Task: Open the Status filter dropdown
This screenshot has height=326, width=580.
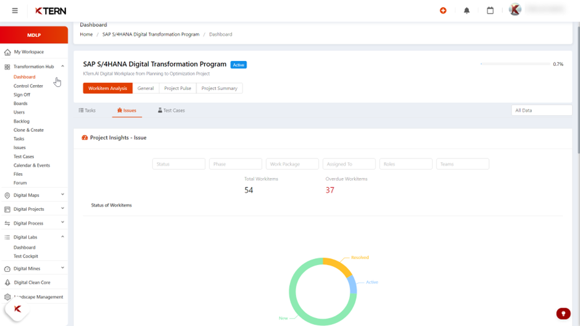Action: pyautogui.click(x=179, y=164)
